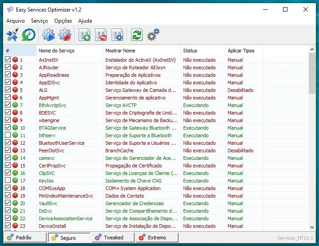Select the Extremo preset button
This screenshot has width=319, height=246.
point(157,238)
